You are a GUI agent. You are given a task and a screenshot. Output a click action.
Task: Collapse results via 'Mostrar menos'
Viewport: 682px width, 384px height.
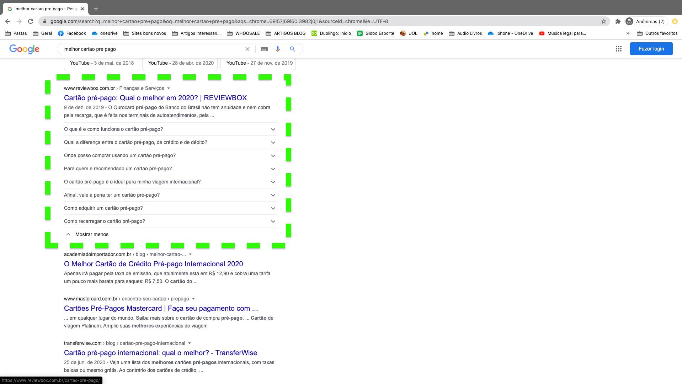coord(91,234)
